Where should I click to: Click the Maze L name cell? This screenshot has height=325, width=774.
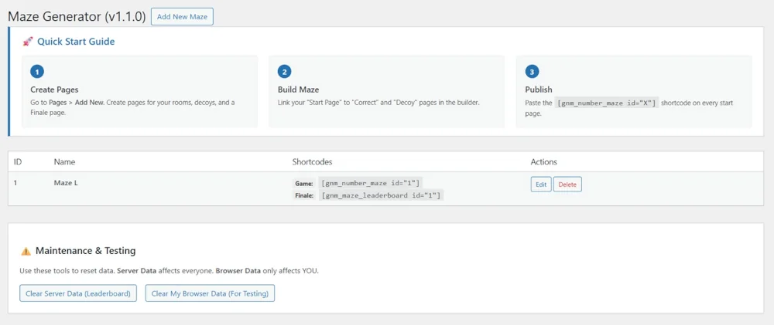(66, 183)
